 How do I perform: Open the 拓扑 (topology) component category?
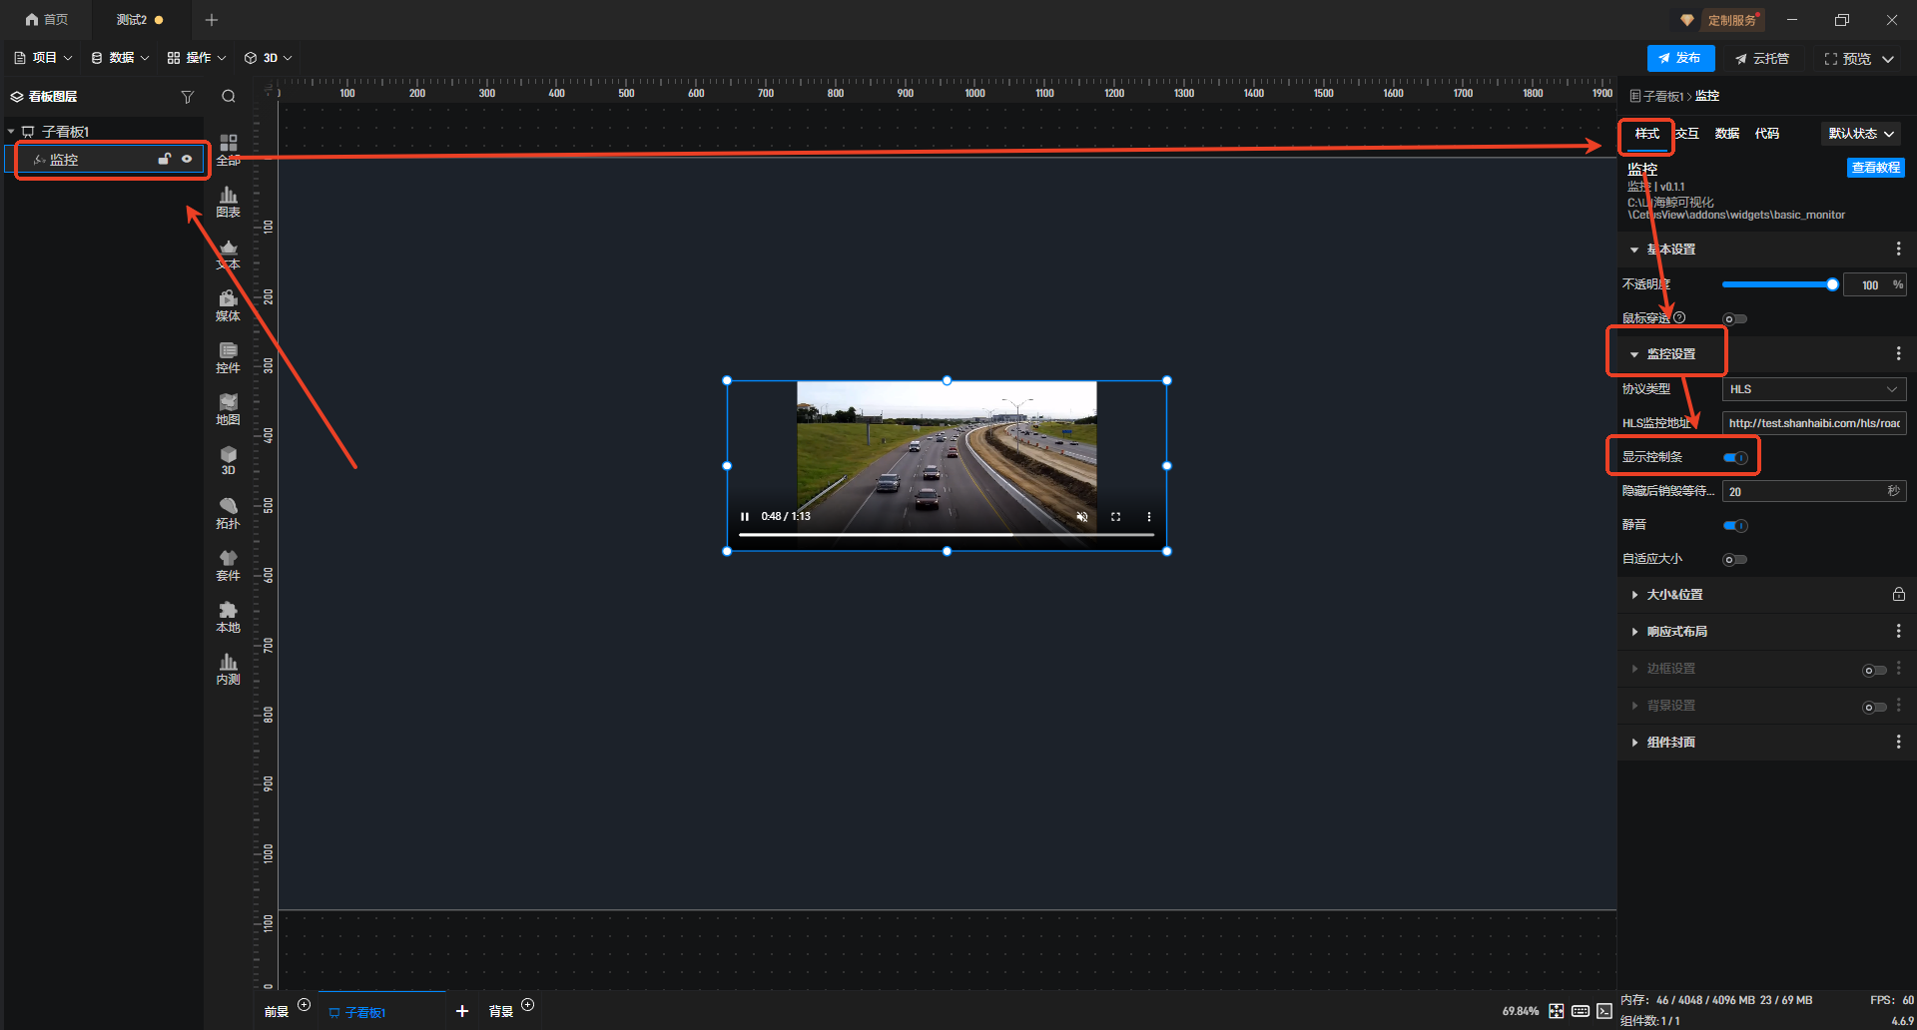pos(228,512)
